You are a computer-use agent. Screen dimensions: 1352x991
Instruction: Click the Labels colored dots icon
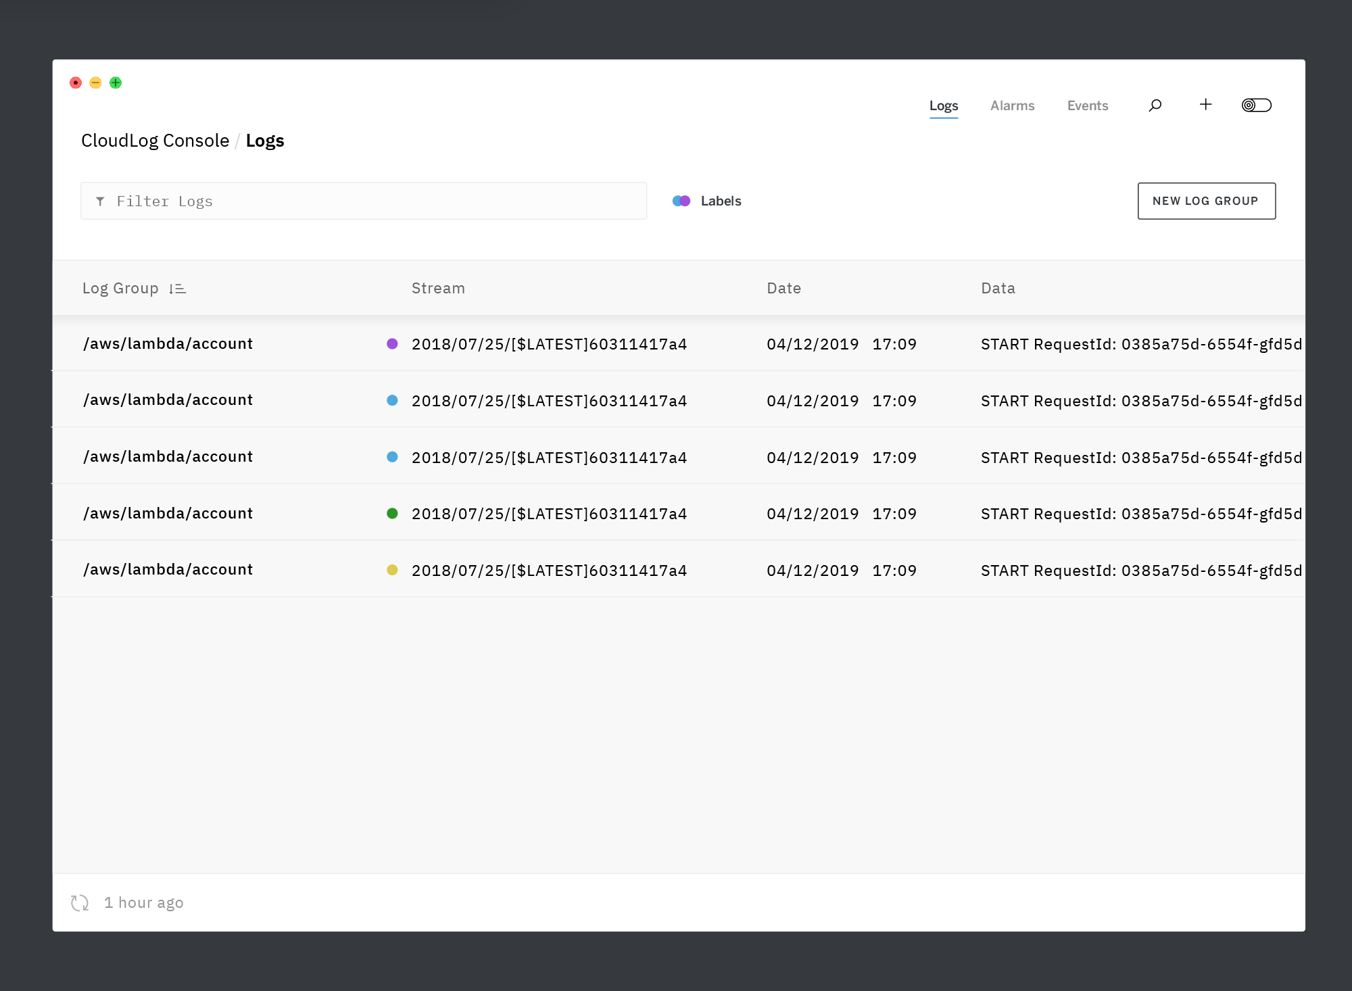pos(681,201)
